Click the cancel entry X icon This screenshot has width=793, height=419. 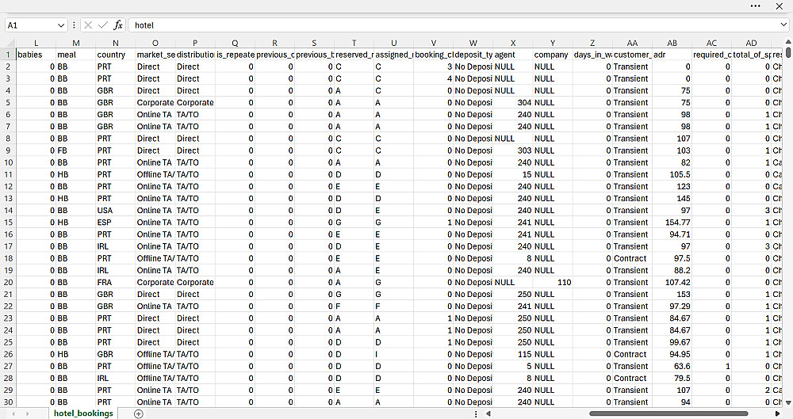[88, 25]
